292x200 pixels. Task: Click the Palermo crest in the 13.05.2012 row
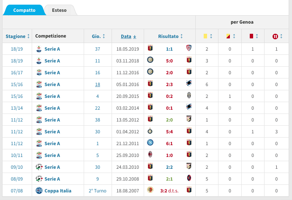[189, 120]
